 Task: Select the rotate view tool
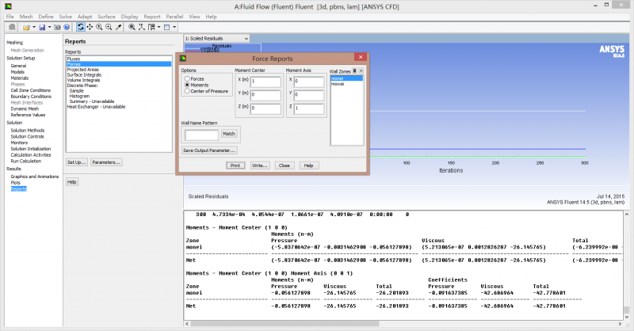pos(81,27)
